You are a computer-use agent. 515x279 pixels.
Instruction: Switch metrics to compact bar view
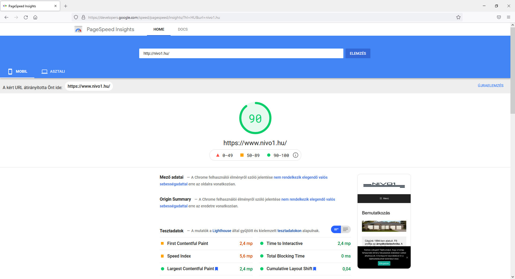click(x=336, y=229)
